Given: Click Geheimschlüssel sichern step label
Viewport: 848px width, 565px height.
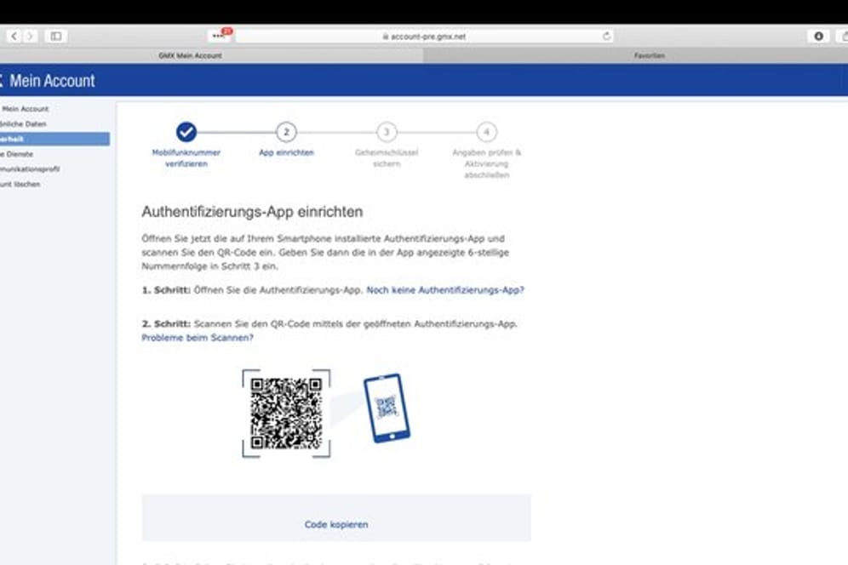Looking at the screenshot, I should tap(387, 158).
